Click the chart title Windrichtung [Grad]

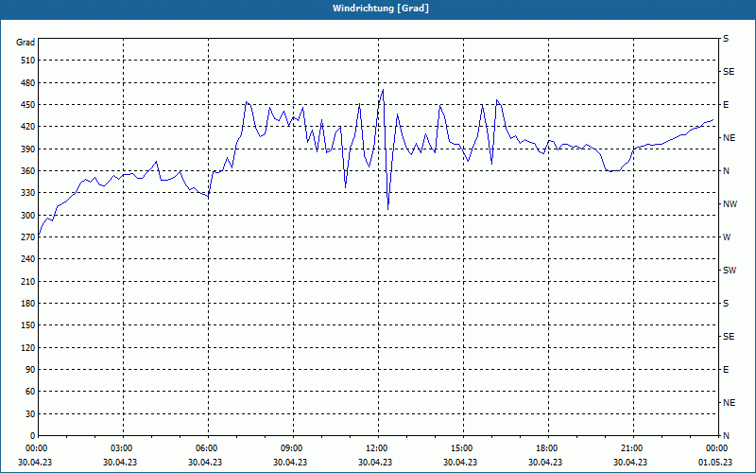pyautogui.click(x=381, y=9)
